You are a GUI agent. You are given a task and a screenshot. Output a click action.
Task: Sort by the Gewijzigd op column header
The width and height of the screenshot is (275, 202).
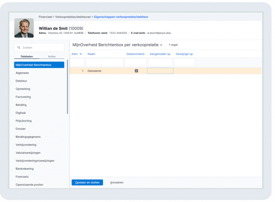click(184, 54)
